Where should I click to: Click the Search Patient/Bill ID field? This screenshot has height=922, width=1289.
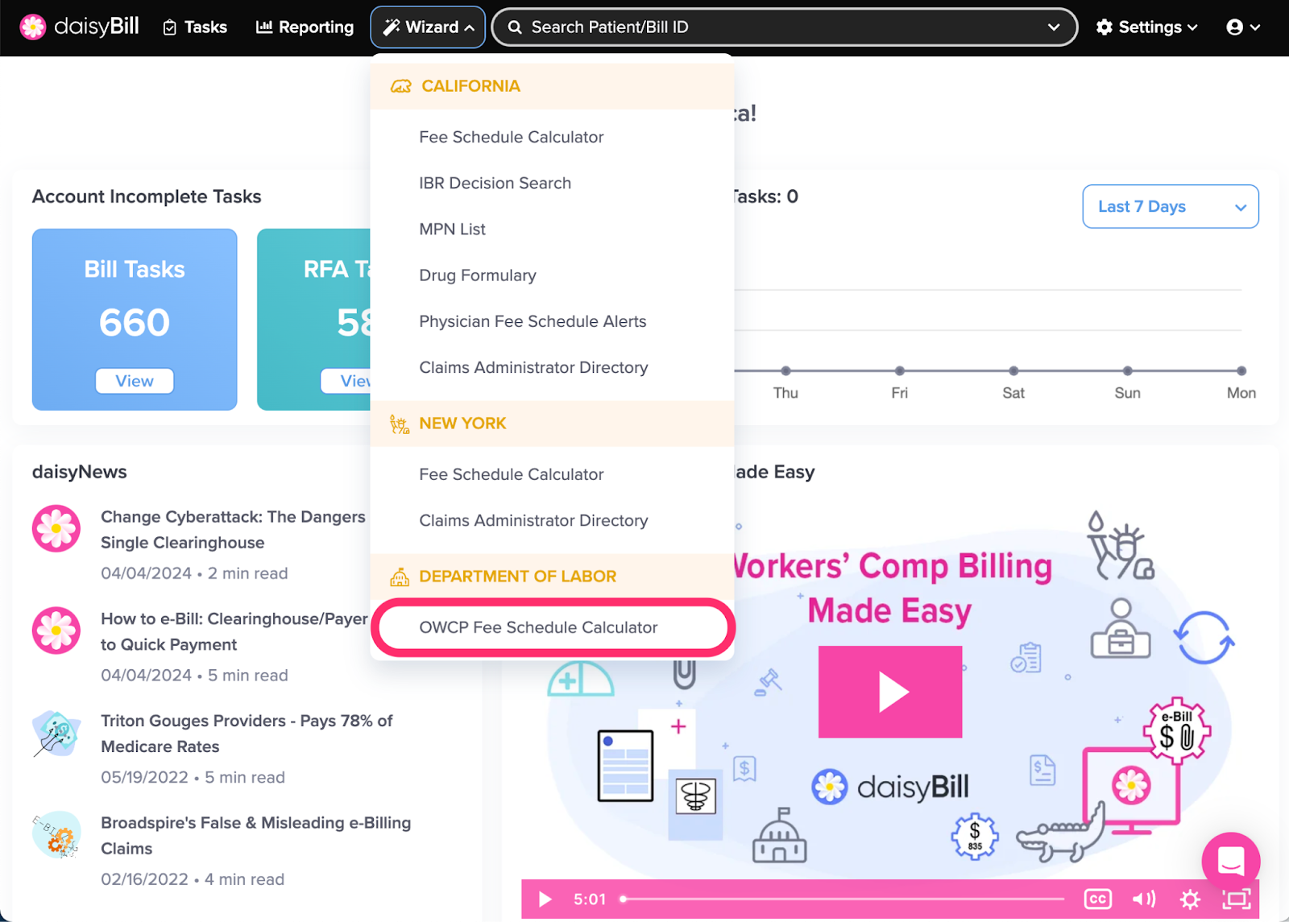pyautogui.click(x=773, y=27)
